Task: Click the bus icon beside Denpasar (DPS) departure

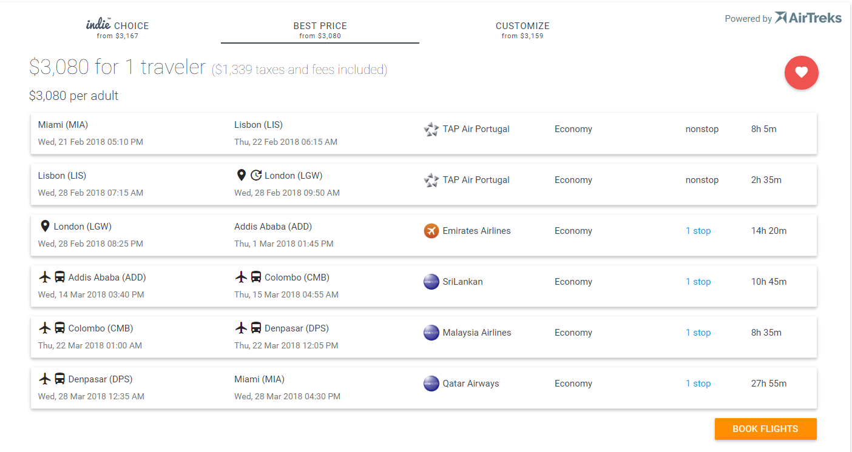Action: click(59, 379)
